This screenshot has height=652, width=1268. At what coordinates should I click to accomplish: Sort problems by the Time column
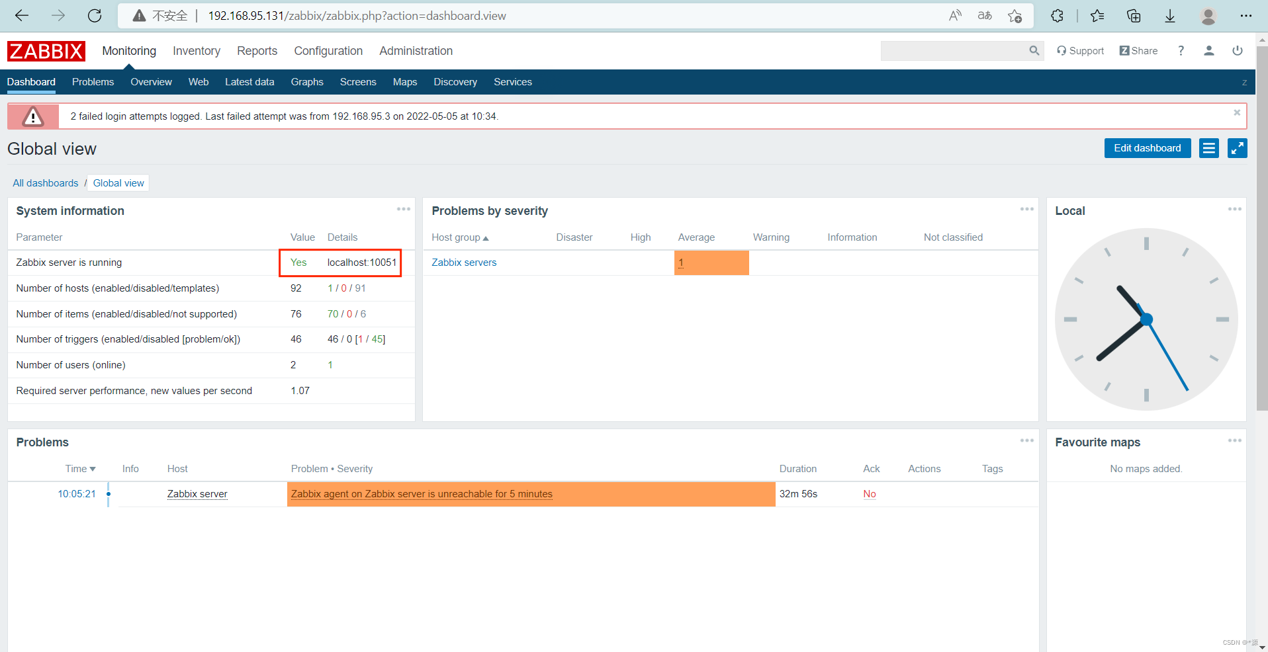(80, 469)
